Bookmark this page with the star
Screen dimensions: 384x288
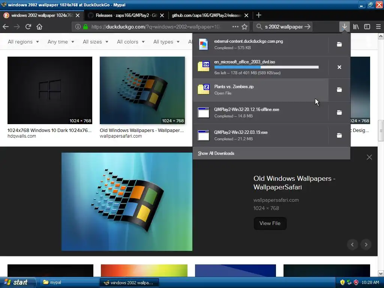coord(244,27)
